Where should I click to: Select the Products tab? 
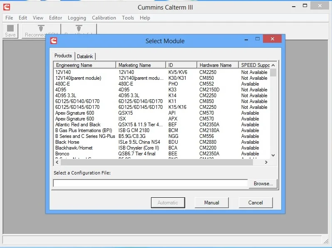(63, 56)
